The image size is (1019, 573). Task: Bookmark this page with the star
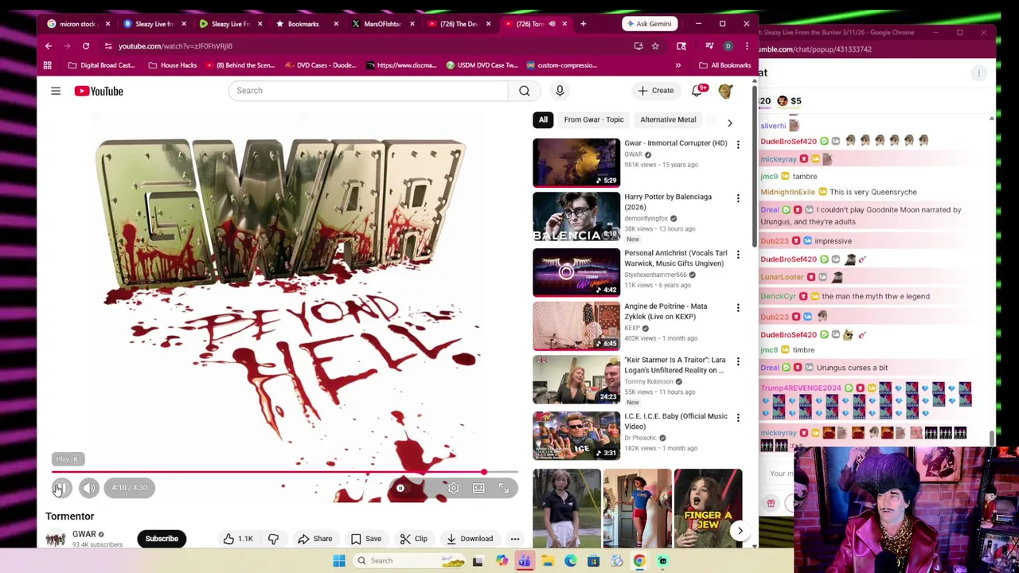coord(655,46)
